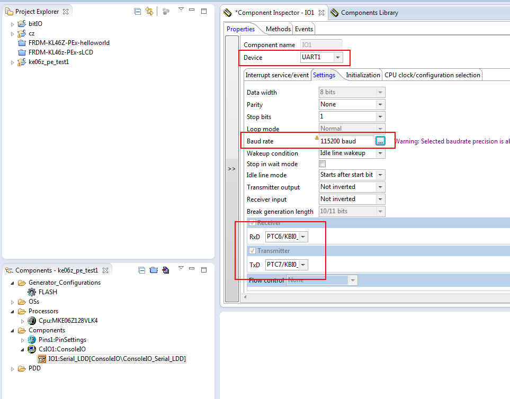Open CPU clock/configuration selection tab

click(432, 75)
